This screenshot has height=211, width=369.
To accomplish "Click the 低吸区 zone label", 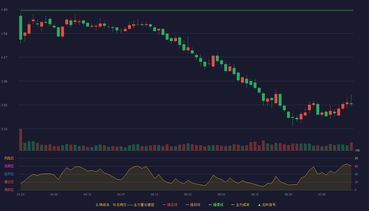I will (x=9, y=190).
